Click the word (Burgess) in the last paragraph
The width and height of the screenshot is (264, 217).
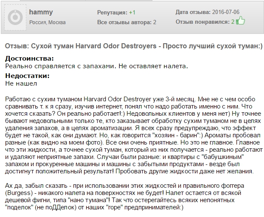(x=19, y=193)
